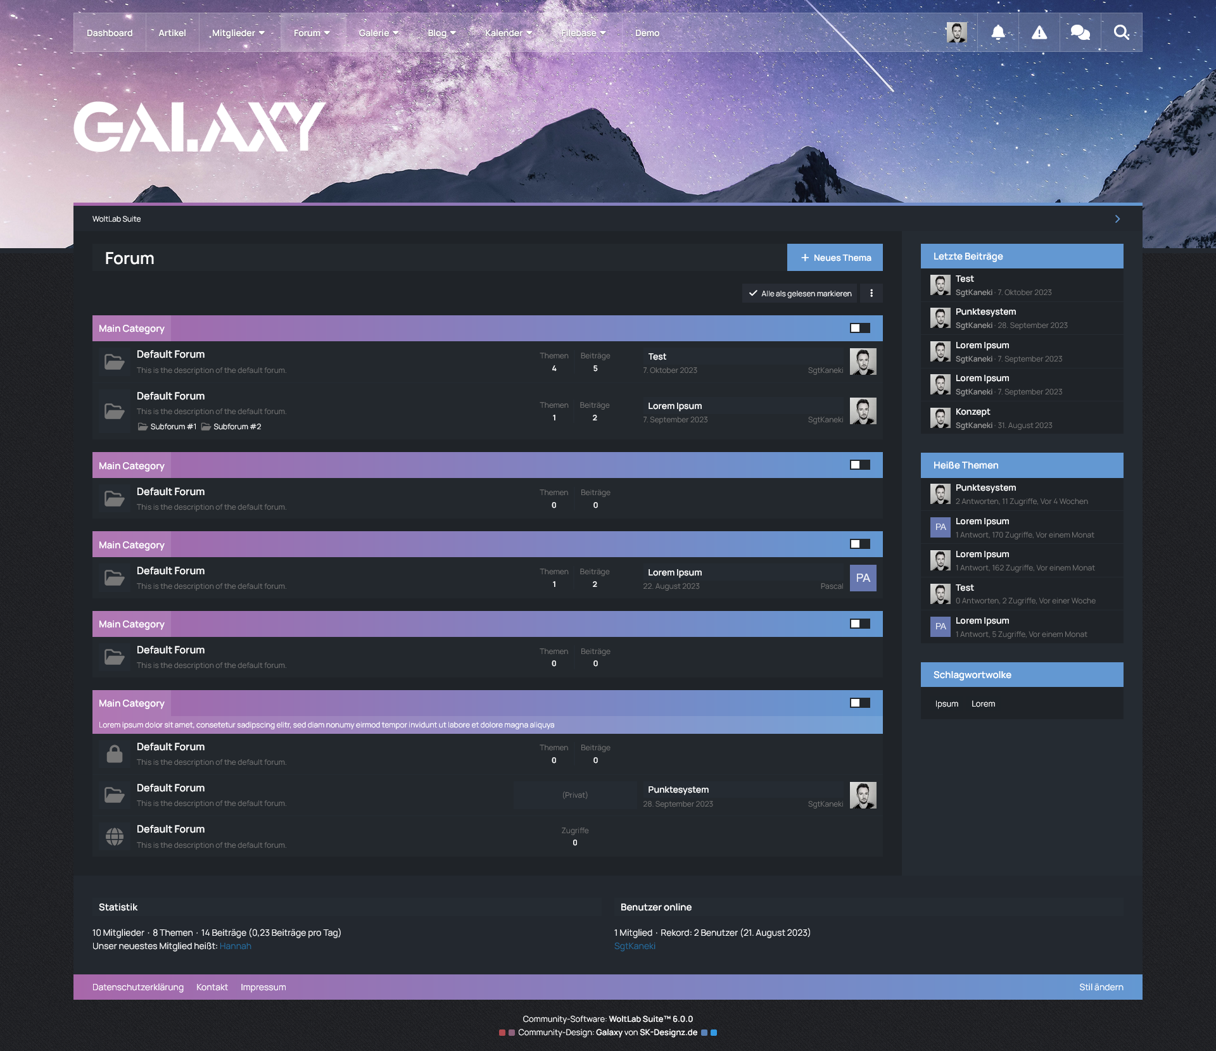
Task: Click the globe link forum icon
Action: point(115,836)
